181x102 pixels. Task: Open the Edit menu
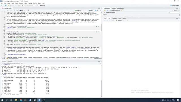[x=5, y=3]
